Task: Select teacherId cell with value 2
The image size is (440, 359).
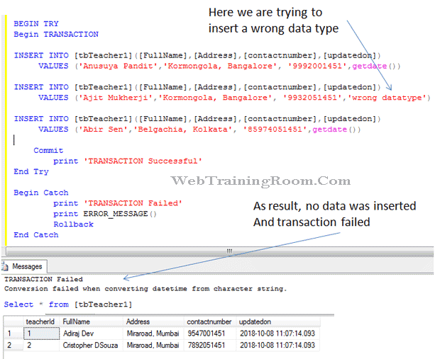Action: pyautogui.click(x=42, y=346)
